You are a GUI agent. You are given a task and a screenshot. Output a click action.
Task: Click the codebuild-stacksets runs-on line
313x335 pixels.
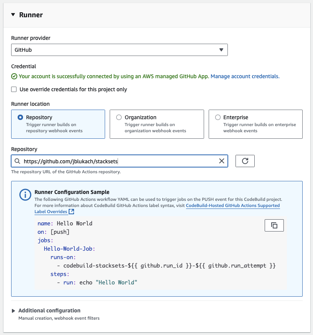[166, 266]
